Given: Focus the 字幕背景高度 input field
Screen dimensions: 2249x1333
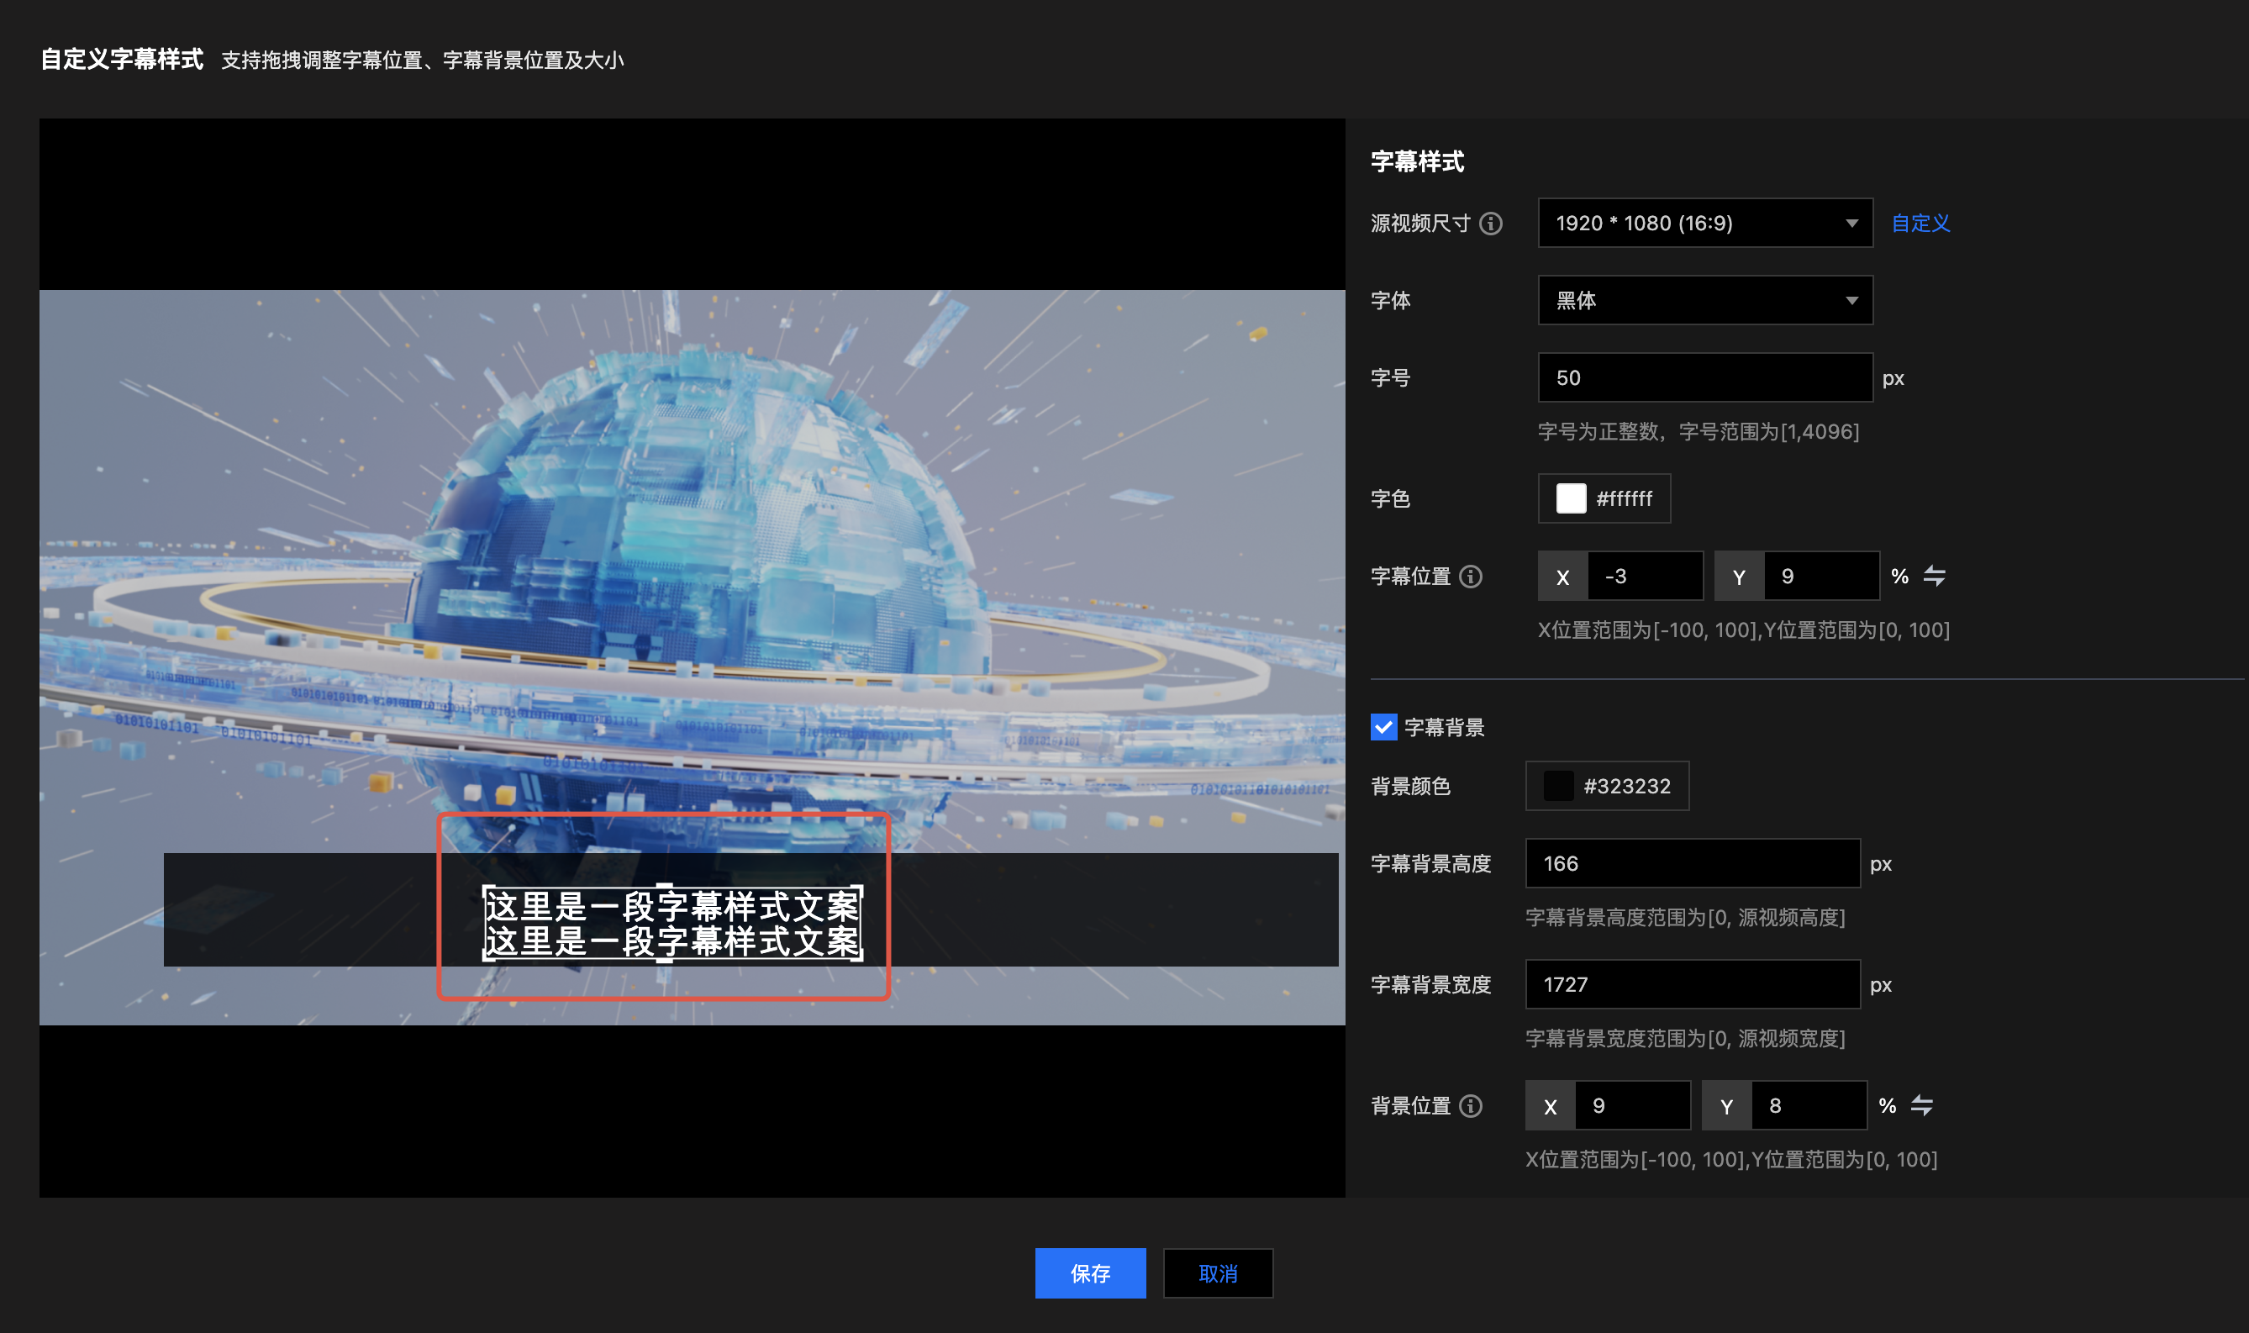Looking at the screenshot, I should [1691, 864].
